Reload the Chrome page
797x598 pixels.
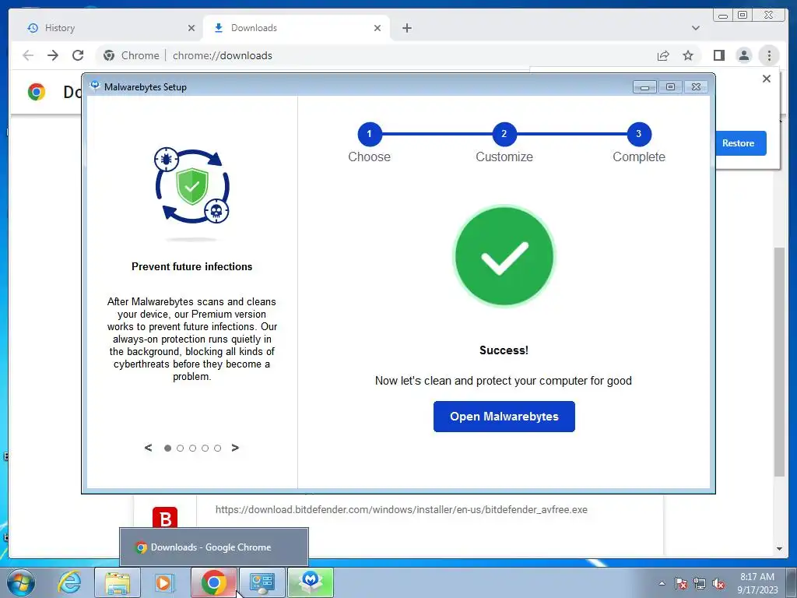point(78,55)
